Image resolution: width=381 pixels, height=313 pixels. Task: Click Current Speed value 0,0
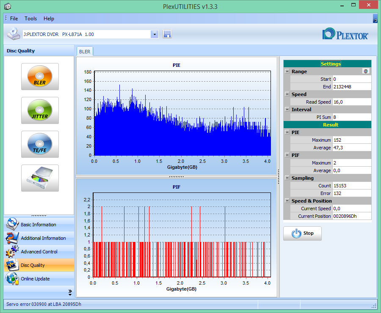click(x=352, y=209)
